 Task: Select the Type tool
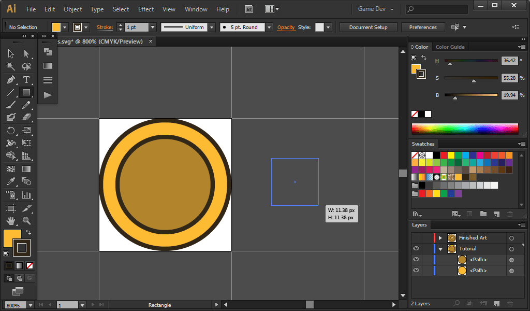coord(26,80)
